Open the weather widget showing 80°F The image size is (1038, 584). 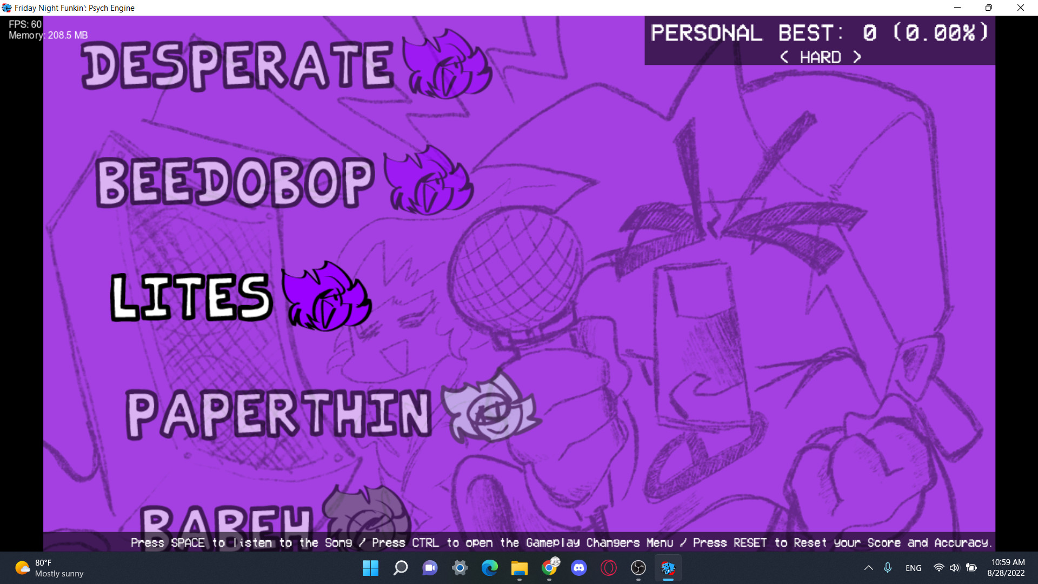49,568
